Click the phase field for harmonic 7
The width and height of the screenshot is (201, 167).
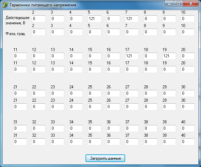[132, 32]
